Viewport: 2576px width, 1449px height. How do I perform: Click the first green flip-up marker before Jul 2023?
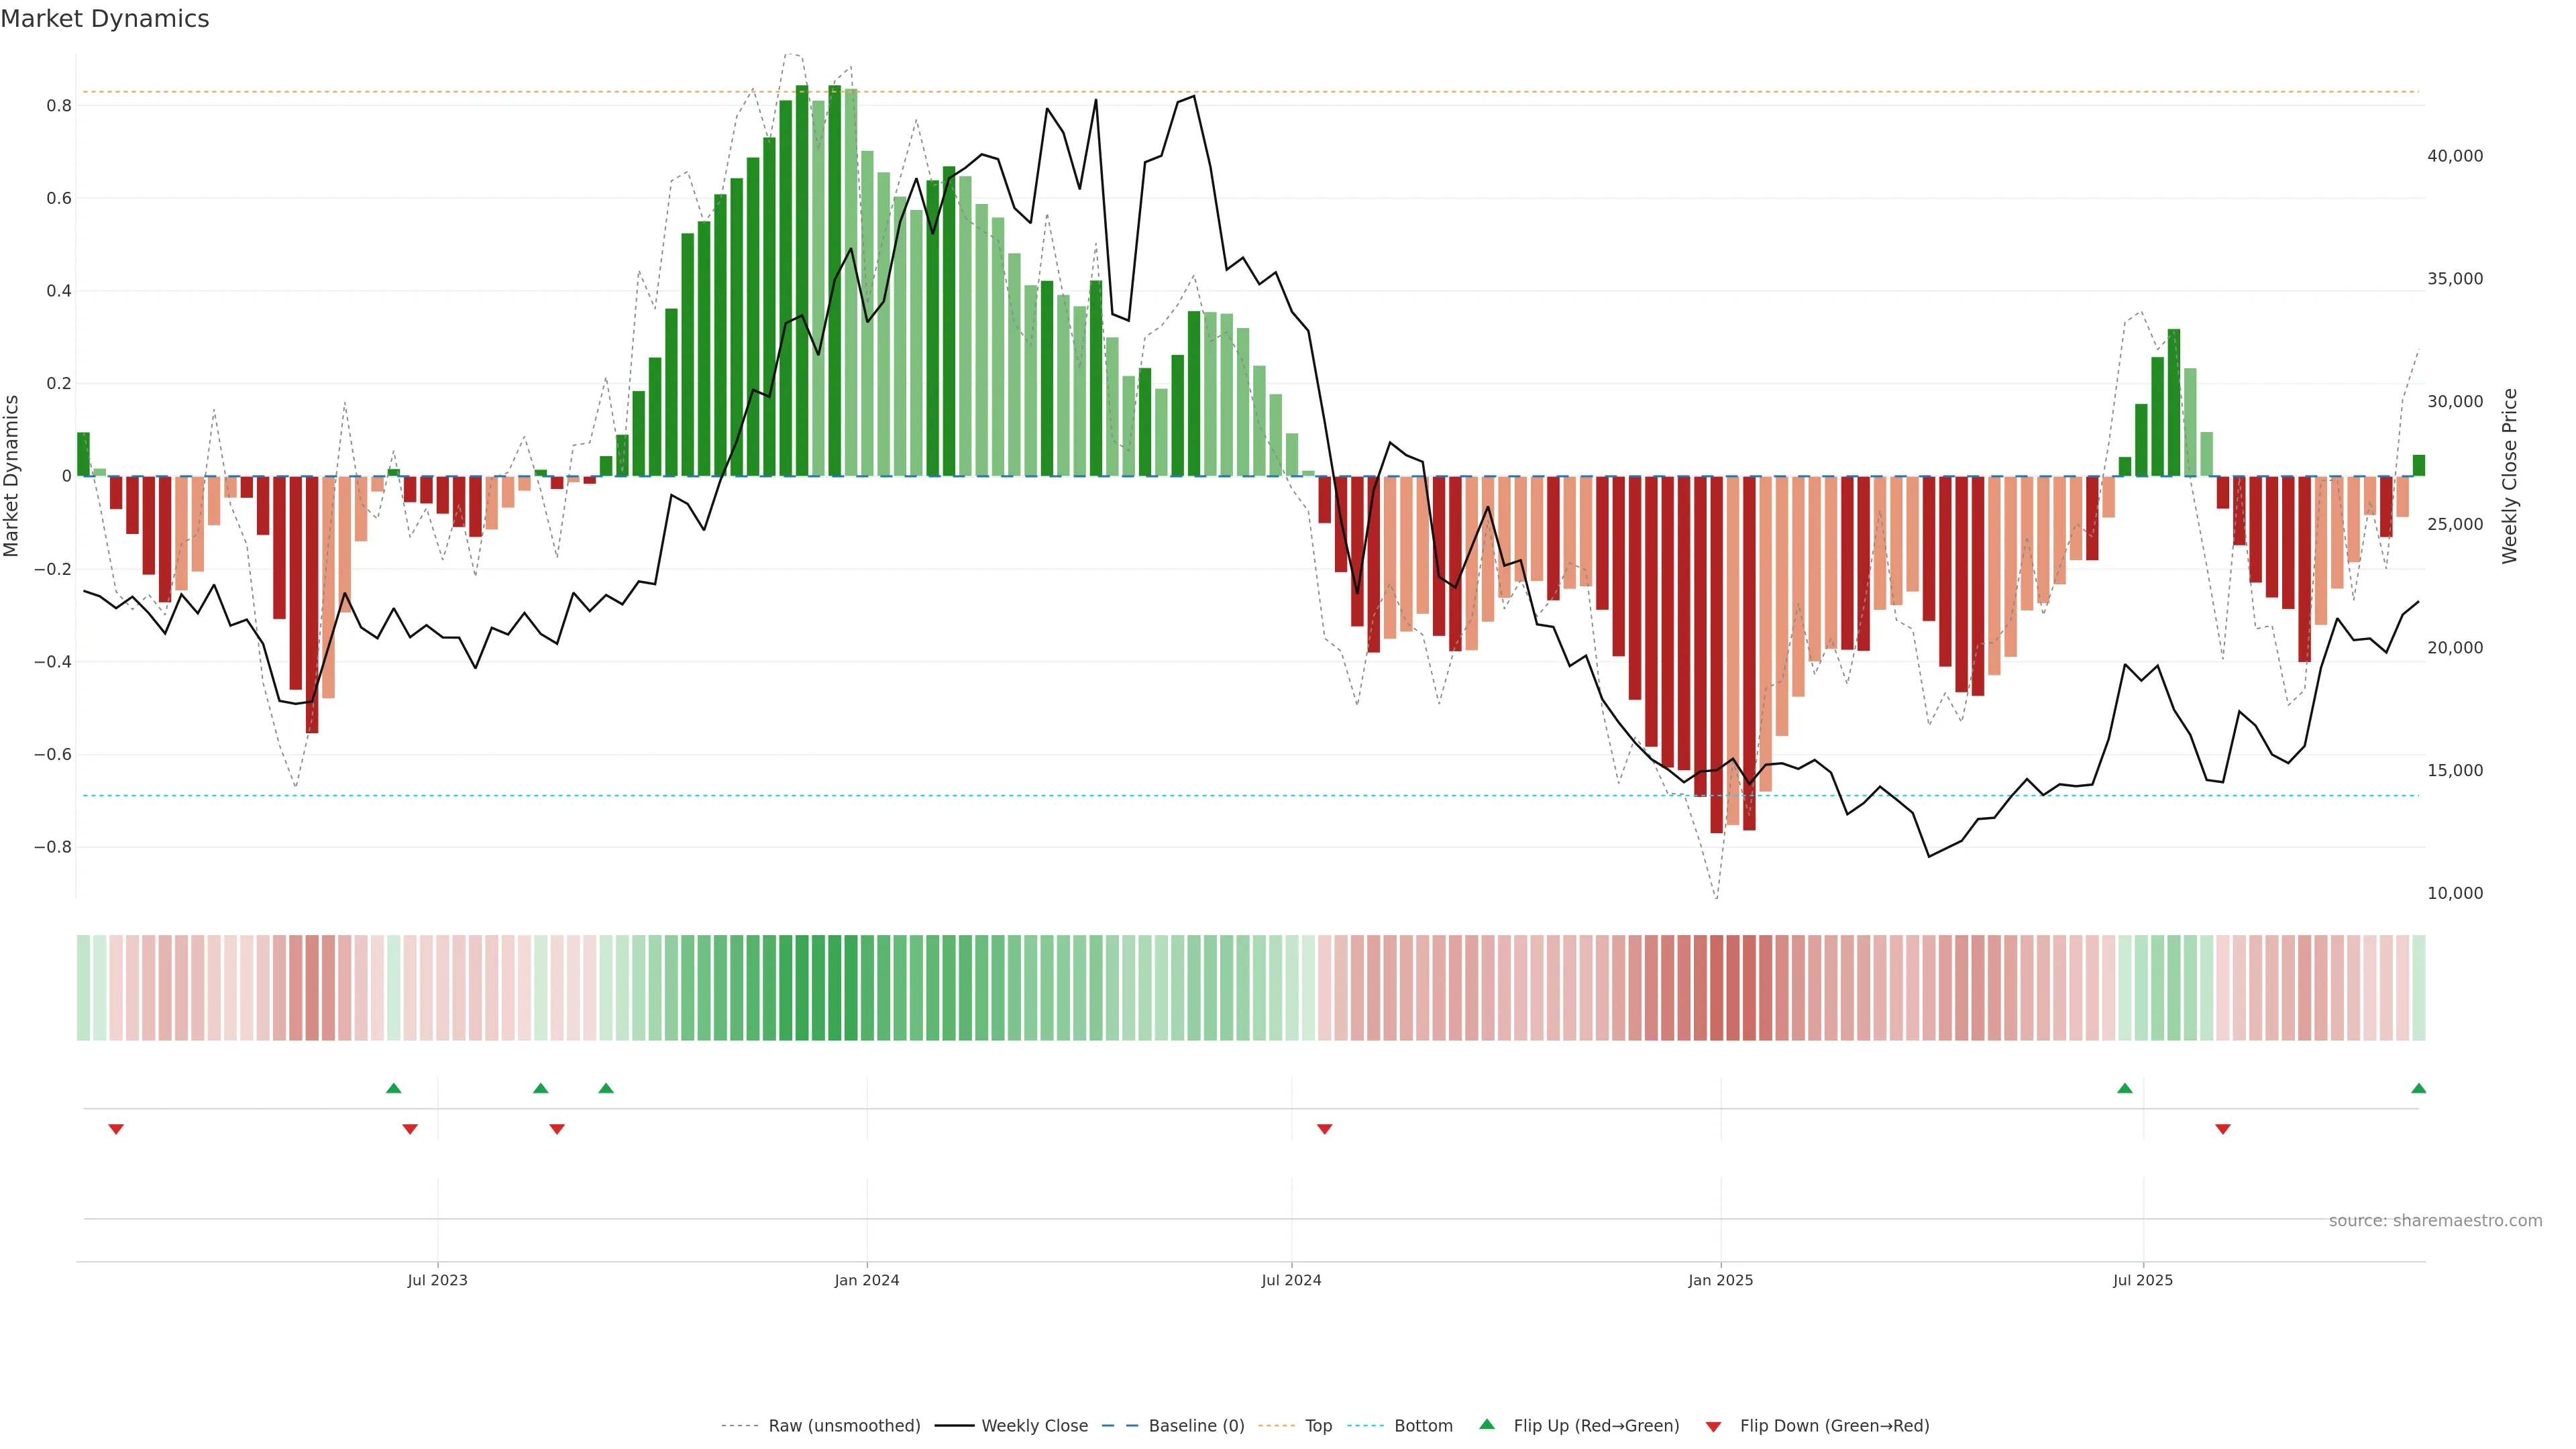(393, 1088)
